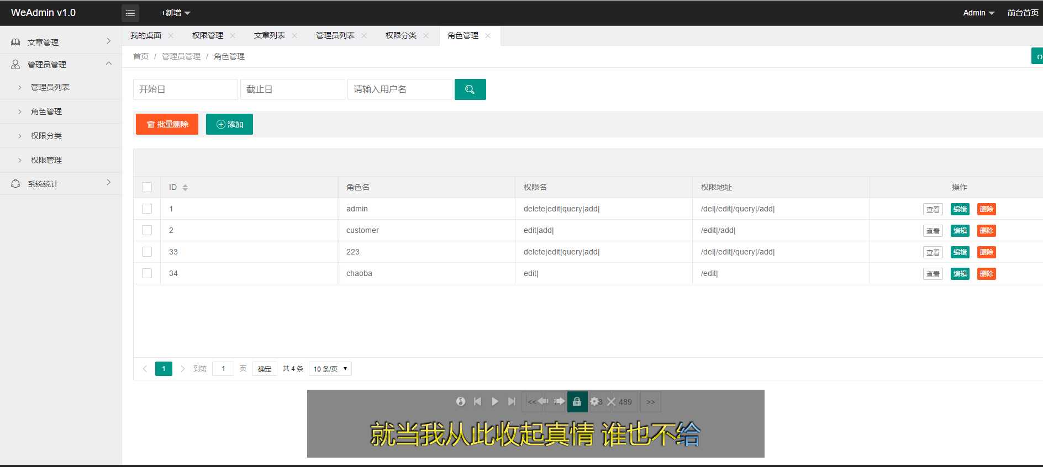Click the green search magnifier button
The height and width of the screenshot is (467, 1043).
(470, 89)
